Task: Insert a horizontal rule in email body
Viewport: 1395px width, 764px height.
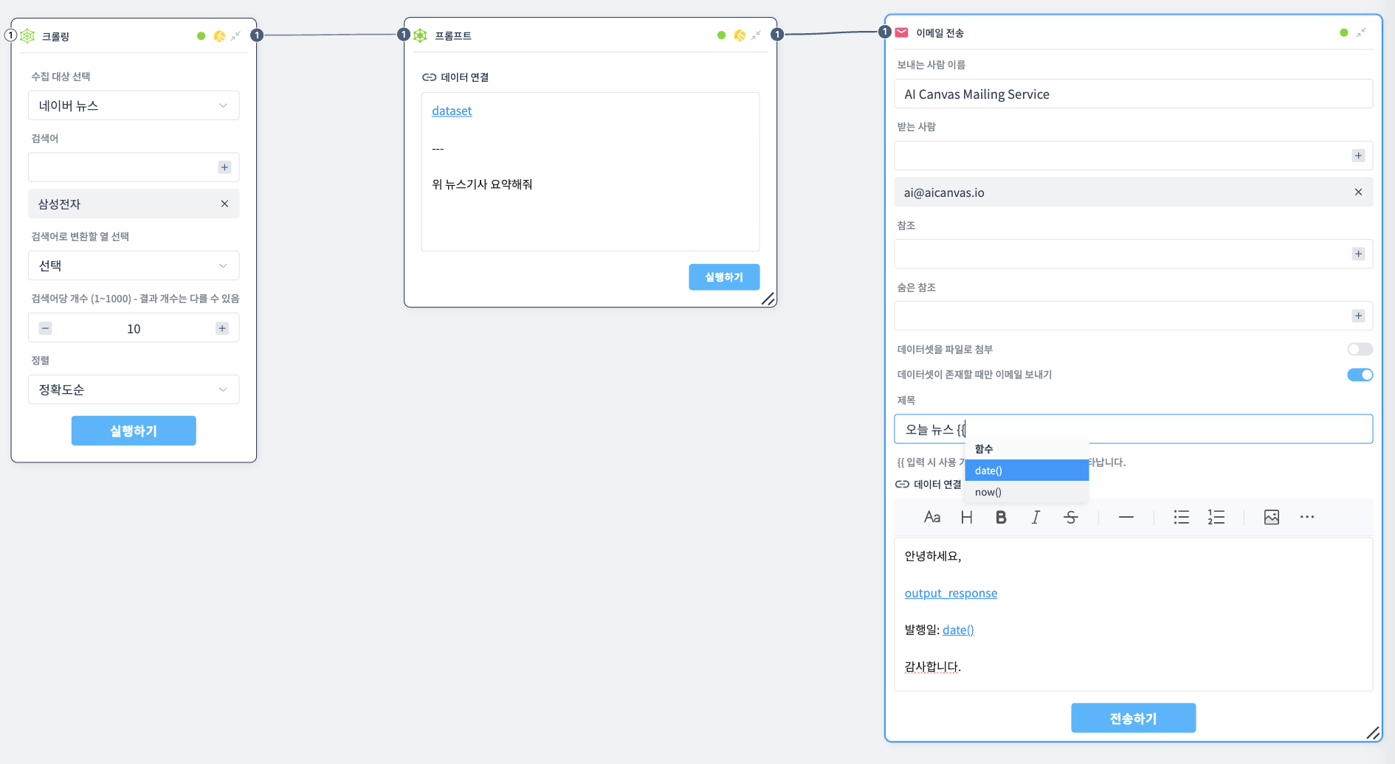Action: coord(1126,517)
